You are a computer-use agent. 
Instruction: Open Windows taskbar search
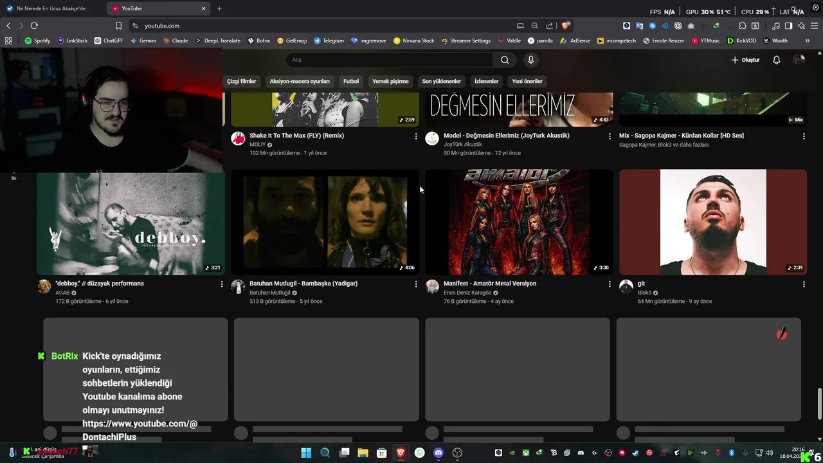325,453
